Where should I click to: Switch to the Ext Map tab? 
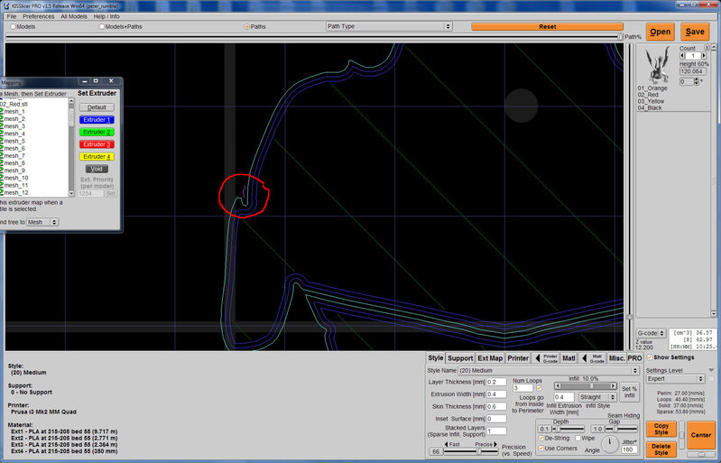[x=490, y=358]
